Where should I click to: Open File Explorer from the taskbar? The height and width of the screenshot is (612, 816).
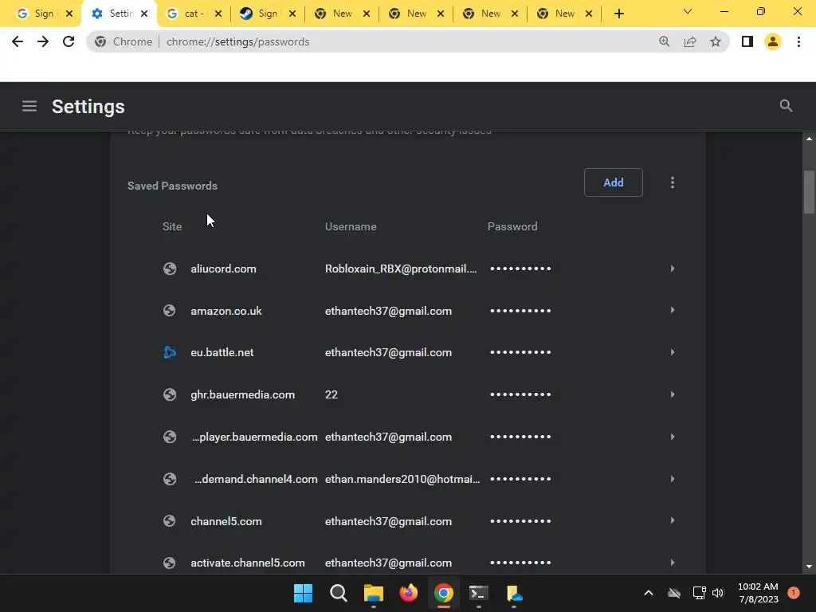(x=373, y=593)
